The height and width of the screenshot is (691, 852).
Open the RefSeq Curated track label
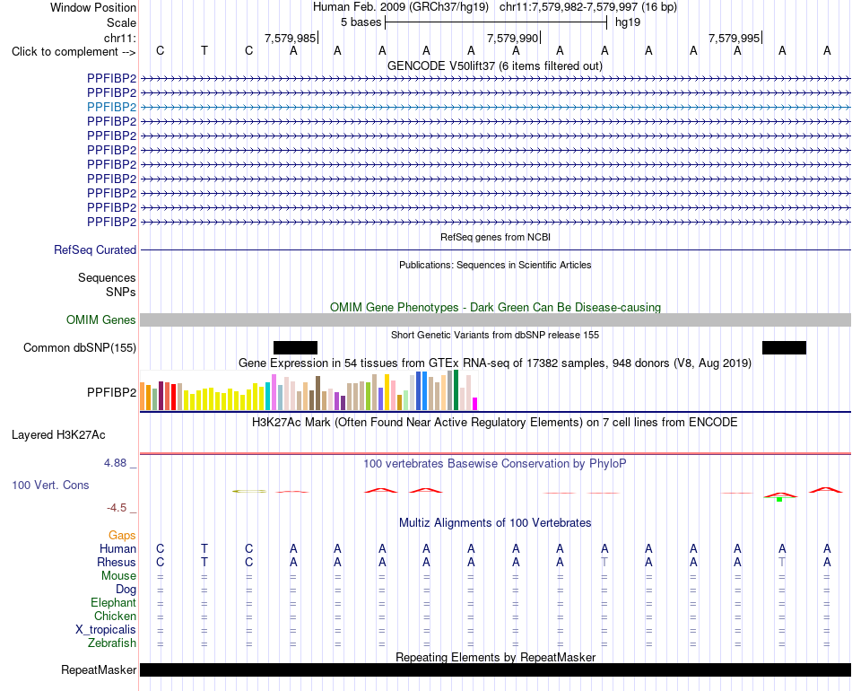94,250
